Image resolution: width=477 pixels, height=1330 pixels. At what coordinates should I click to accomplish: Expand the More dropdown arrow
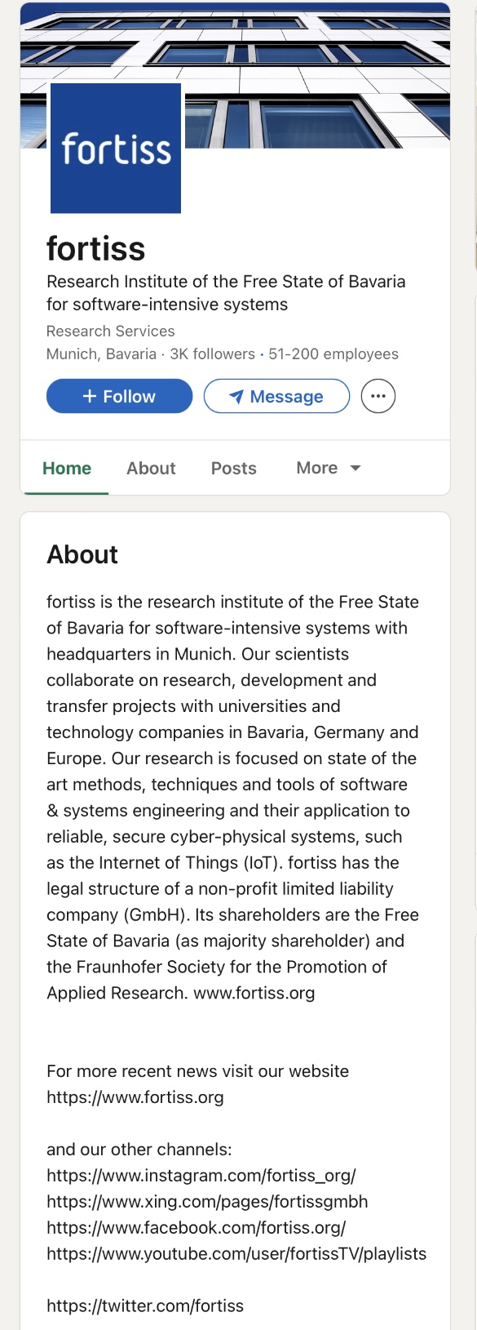[356, 468]
